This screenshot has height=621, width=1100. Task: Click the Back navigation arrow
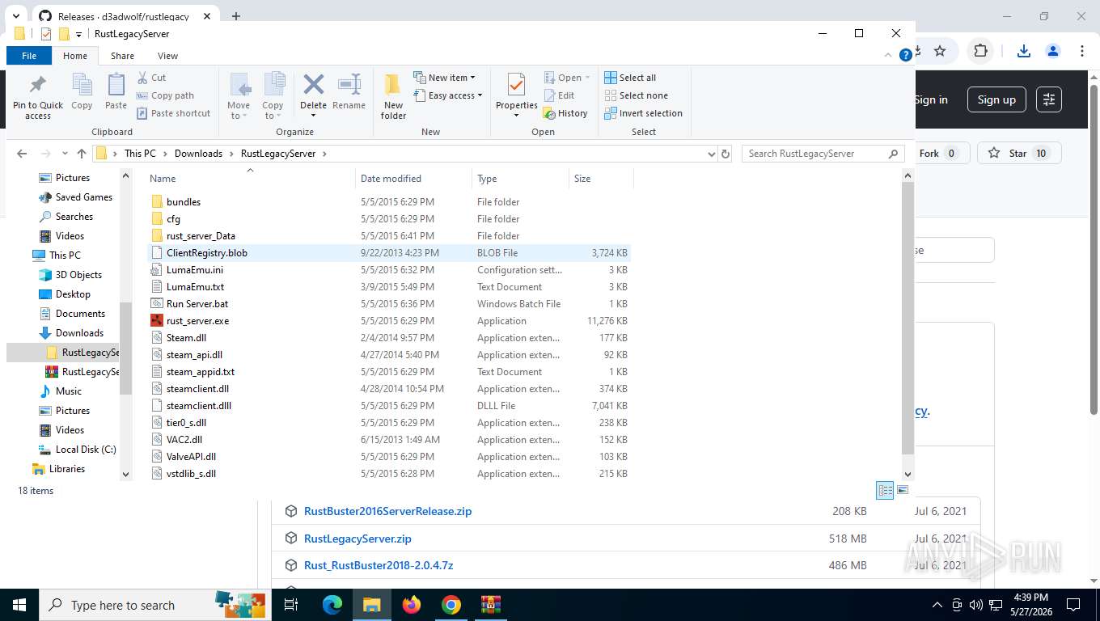point(22,154)
